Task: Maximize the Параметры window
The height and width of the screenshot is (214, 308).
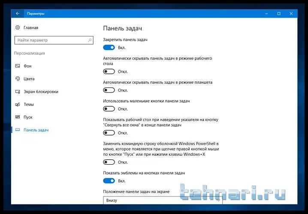Action: pyautogui.click(x=279, y=14)
